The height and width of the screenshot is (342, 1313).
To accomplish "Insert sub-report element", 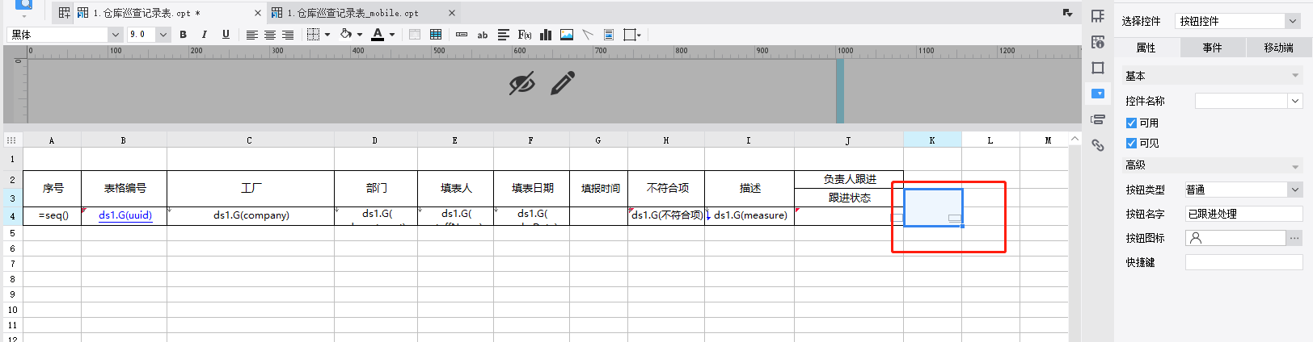I will tap(609, 35).
